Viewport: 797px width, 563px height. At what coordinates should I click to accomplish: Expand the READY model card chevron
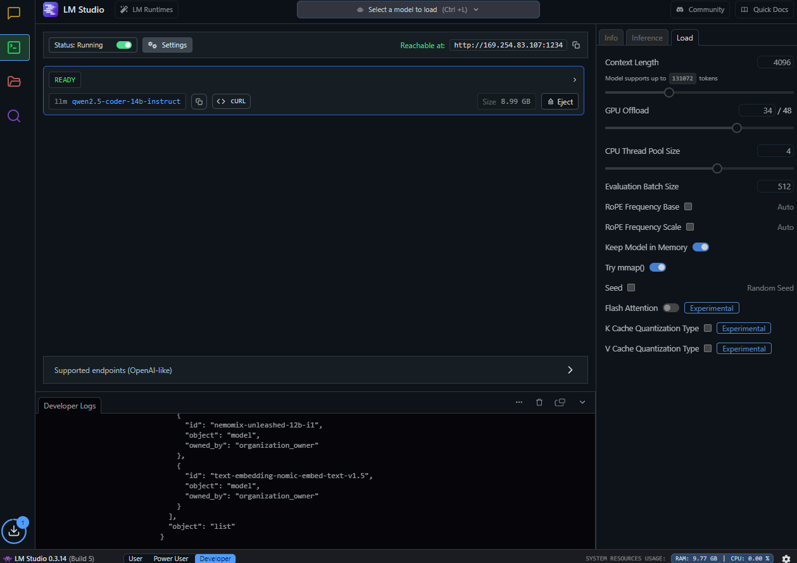574,80
